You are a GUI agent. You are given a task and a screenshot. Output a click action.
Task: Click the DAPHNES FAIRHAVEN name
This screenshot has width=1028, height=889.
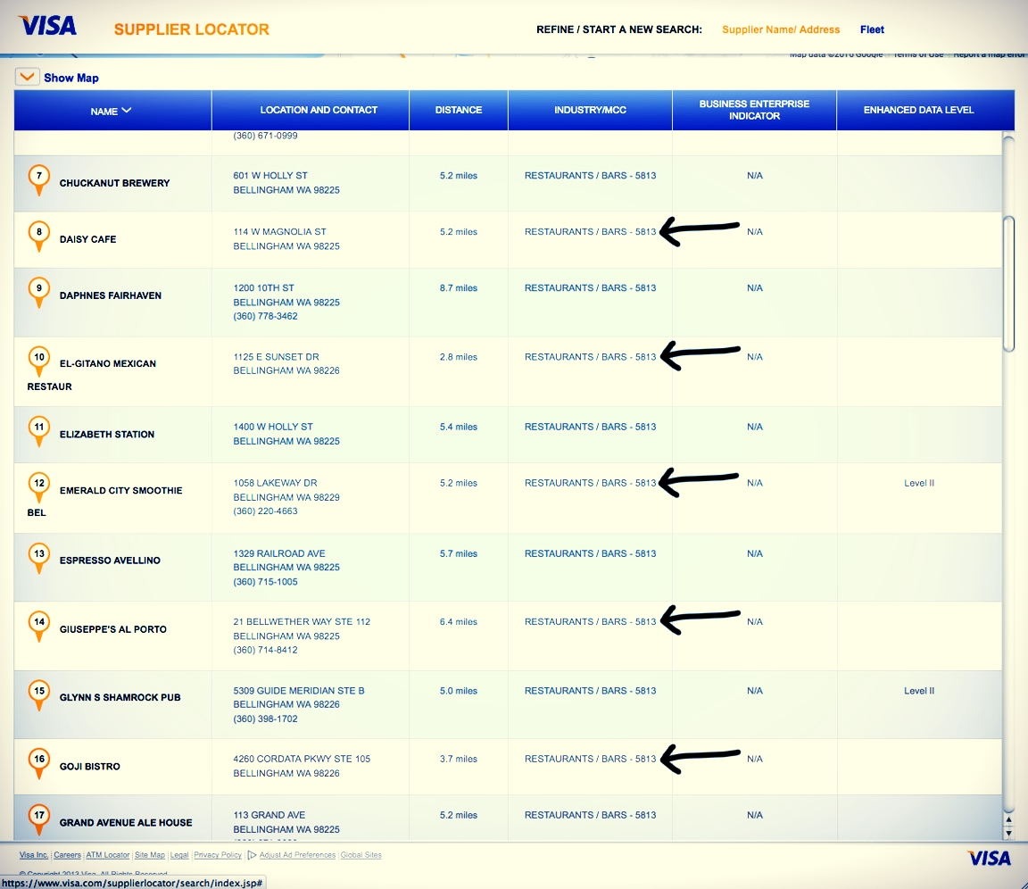pyautogui.click(x=110, y=295)
